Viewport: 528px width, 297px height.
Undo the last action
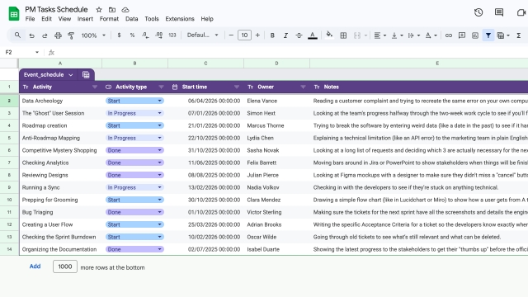tap(31, 35)
